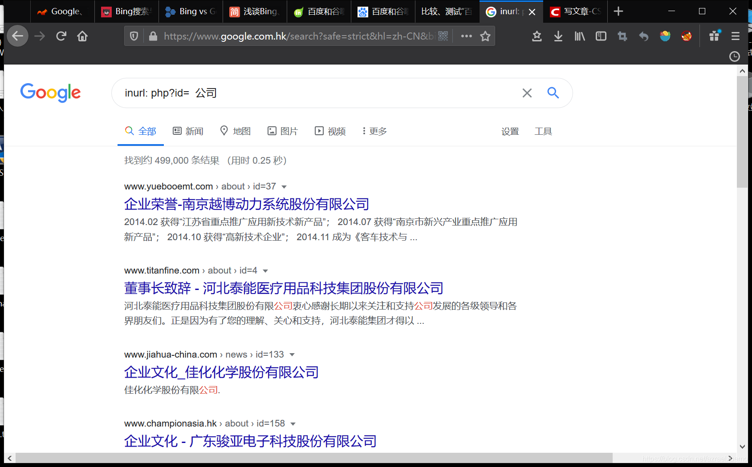Open the 设置 settings menu
Viewport: 752px width, 467px height.
tap(510, 131)
